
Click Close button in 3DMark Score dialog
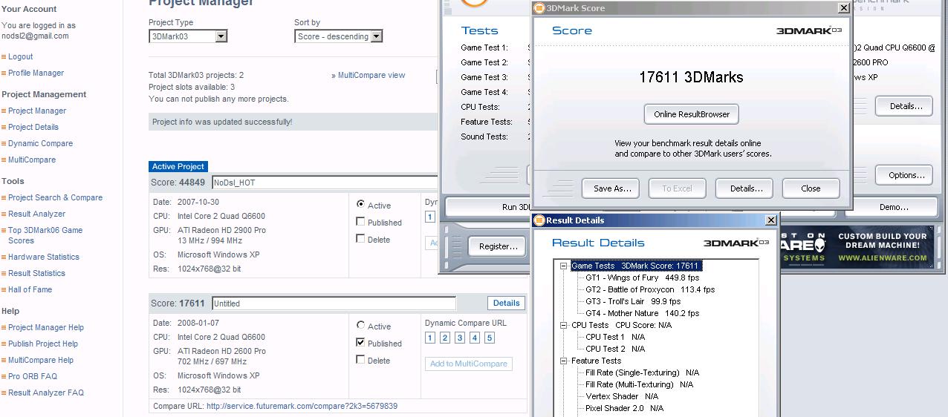tap(811, 188)
